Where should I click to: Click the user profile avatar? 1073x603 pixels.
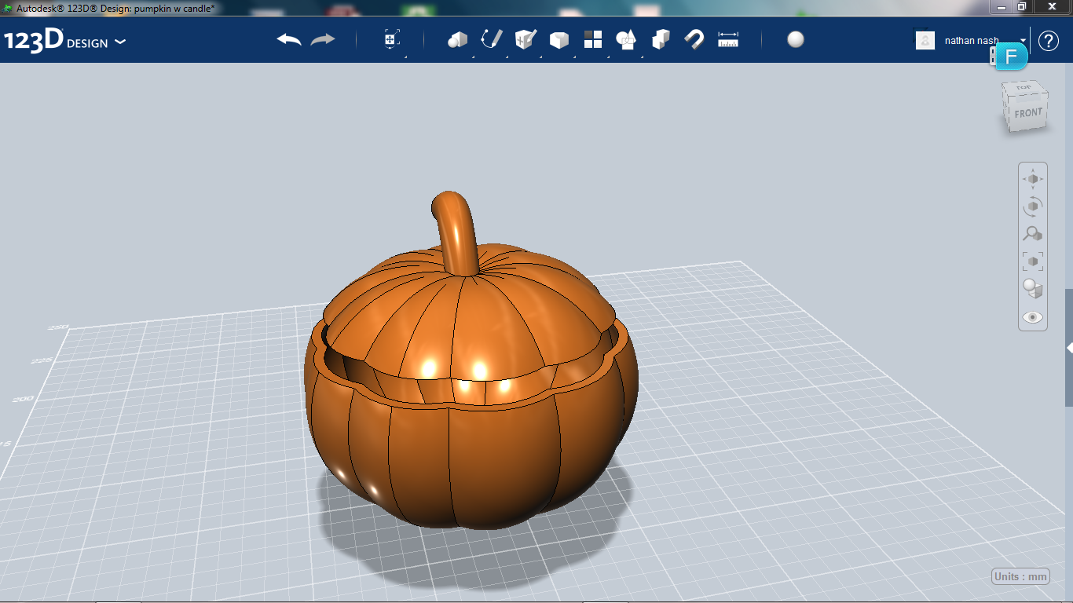tap(925, 40)
